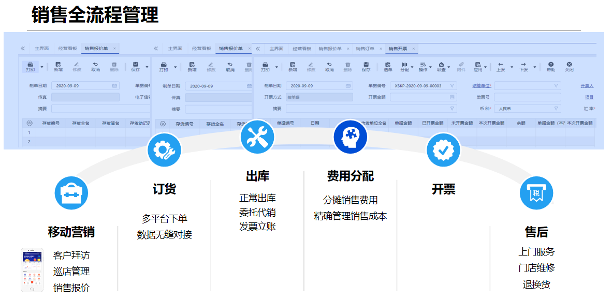This screenshot has height=300, width=612.
Task: Expand the 联查 dropdown arrow
Action: [x=449, y=67]
